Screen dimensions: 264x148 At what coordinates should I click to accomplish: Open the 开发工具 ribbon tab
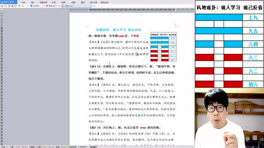(x=93, y=2)
